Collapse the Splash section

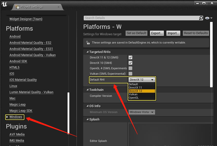pos(87,119)
